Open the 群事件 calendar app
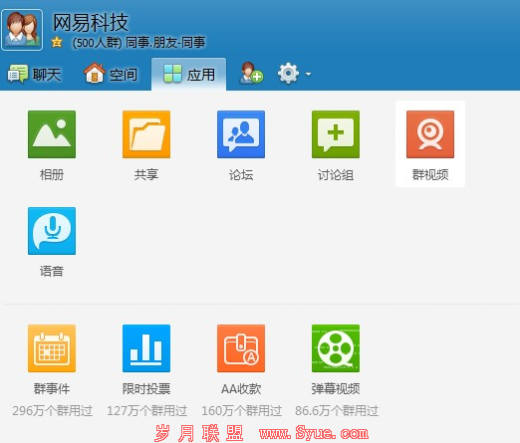Viewport: 520px width, 443px height. click(x=52, y=348)
